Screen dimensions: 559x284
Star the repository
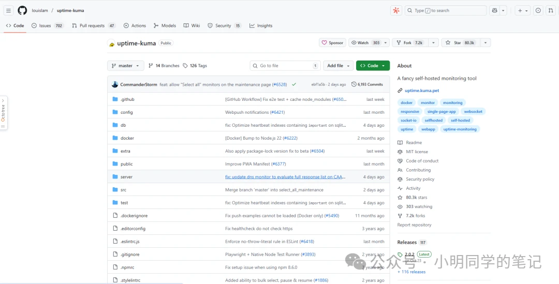pos(460,43)
